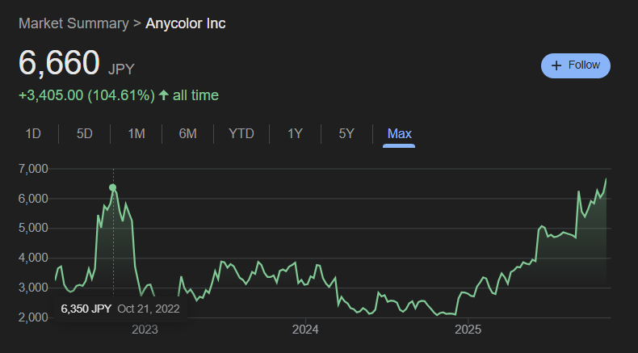The width and height of the screenshot is (638, 353).
Task: Select the Max range tab
Action: (x=399, y=133)
